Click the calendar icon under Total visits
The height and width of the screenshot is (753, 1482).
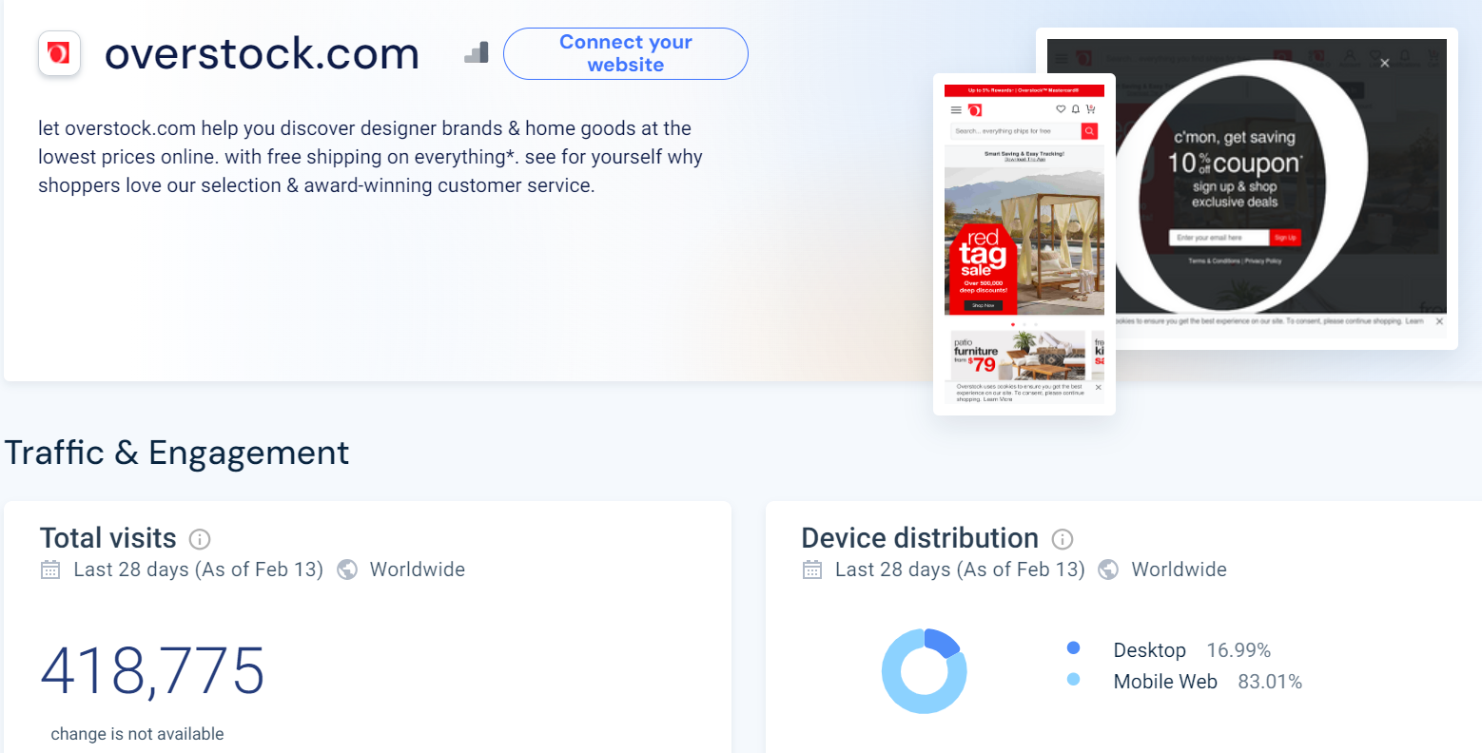tap(50, 570)
